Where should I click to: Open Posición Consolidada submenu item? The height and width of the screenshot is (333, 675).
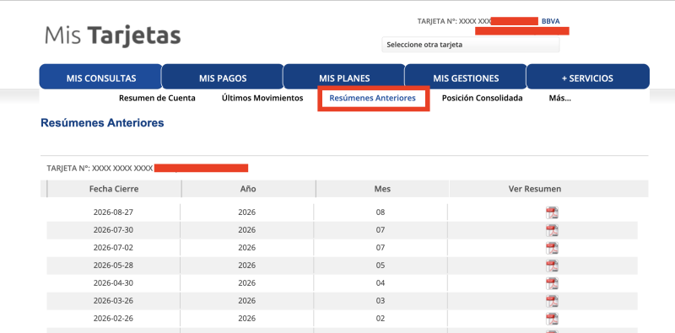[x=482, y=98]
